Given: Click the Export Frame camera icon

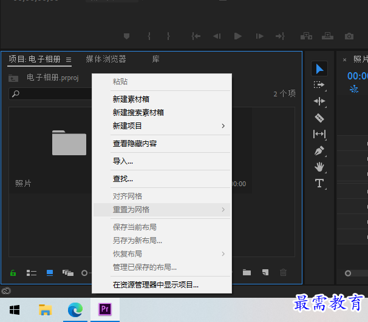Looking at the screenshot, I should click(x=349, y=36).
